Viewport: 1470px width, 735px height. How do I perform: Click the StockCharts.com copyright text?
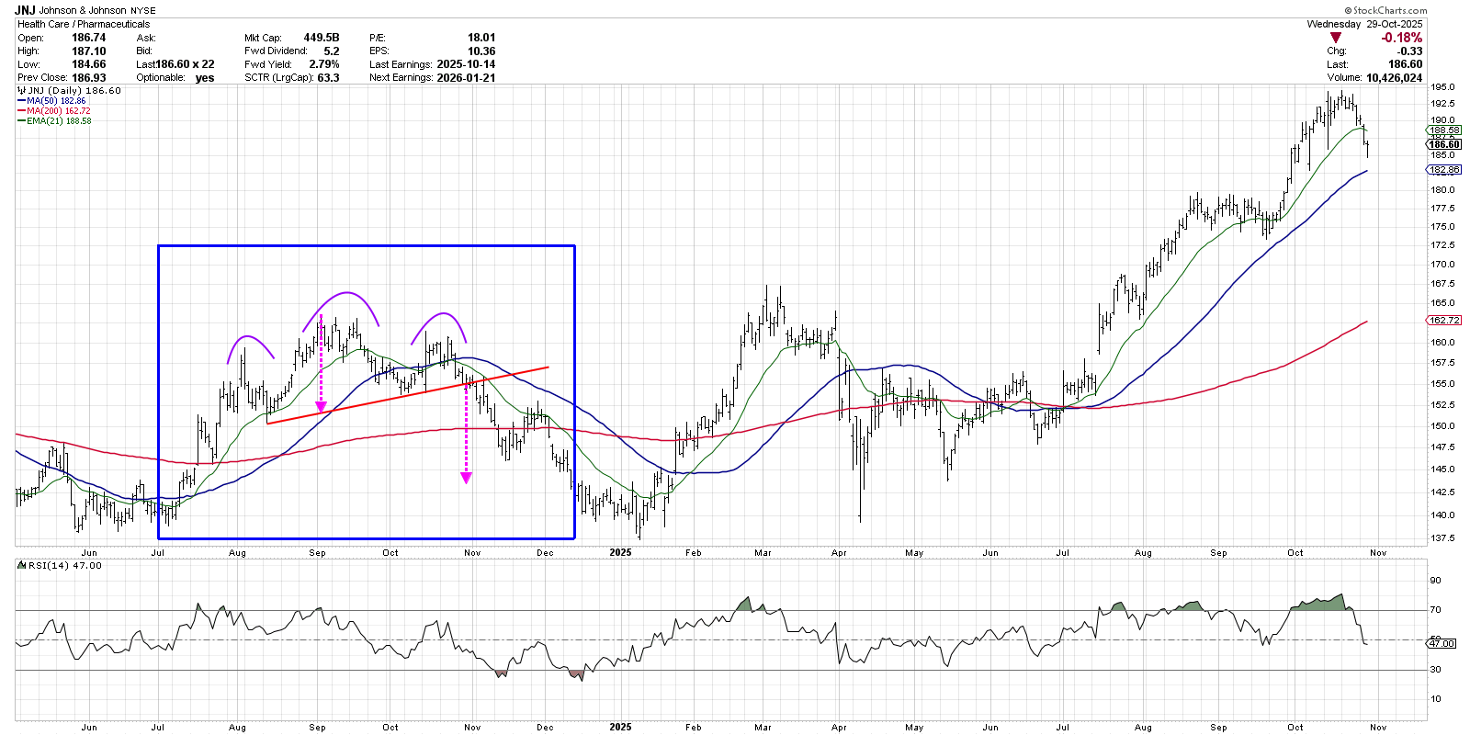1389,11
